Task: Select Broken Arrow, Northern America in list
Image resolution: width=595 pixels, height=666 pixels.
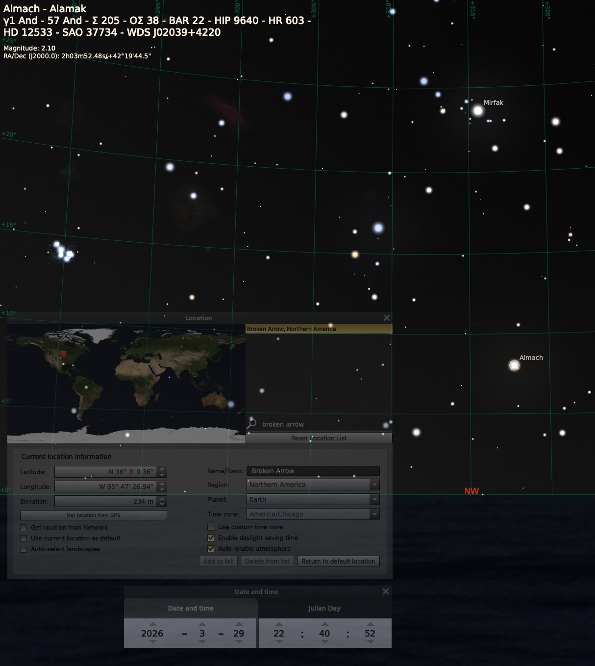Action: [x=319, y=329]
